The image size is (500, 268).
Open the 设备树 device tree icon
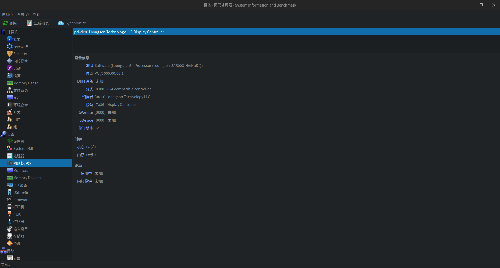click(9, 141)
